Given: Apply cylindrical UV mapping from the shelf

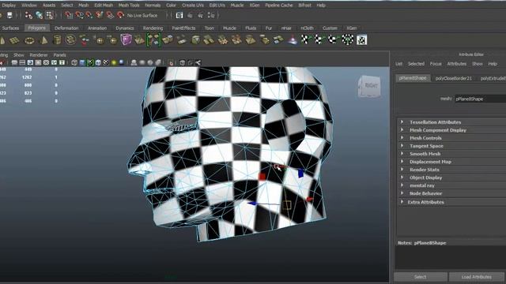Looking at the screenshot, I should point(319,40).
